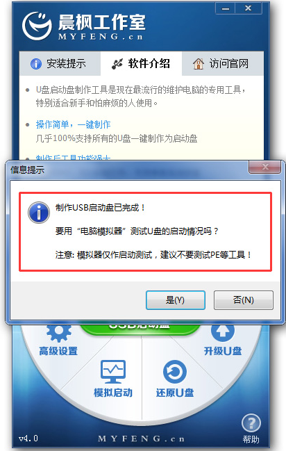
Task: Click the 晨枫工作室 smiley logo
Action: coord(37,26)
